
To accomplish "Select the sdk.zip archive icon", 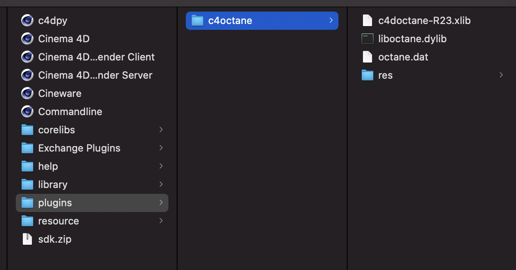I will (x=27, y=239).
